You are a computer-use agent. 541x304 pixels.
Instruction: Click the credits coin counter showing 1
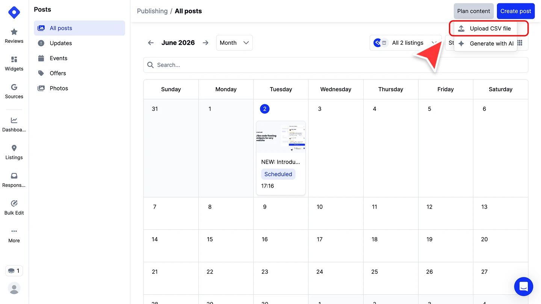pyautogui.click(x=14, y=271)
